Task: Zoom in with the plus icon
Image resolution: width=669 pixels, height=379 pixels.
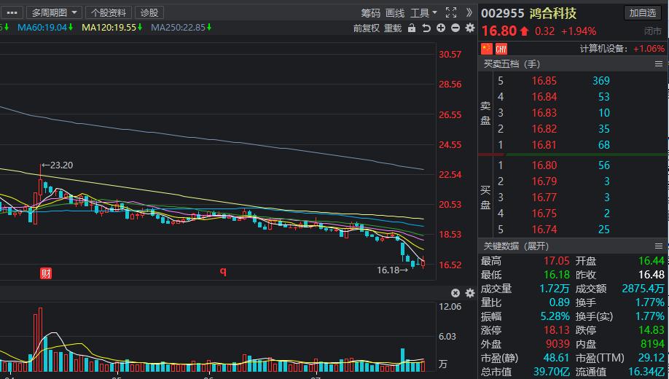Action: point(441,28)
